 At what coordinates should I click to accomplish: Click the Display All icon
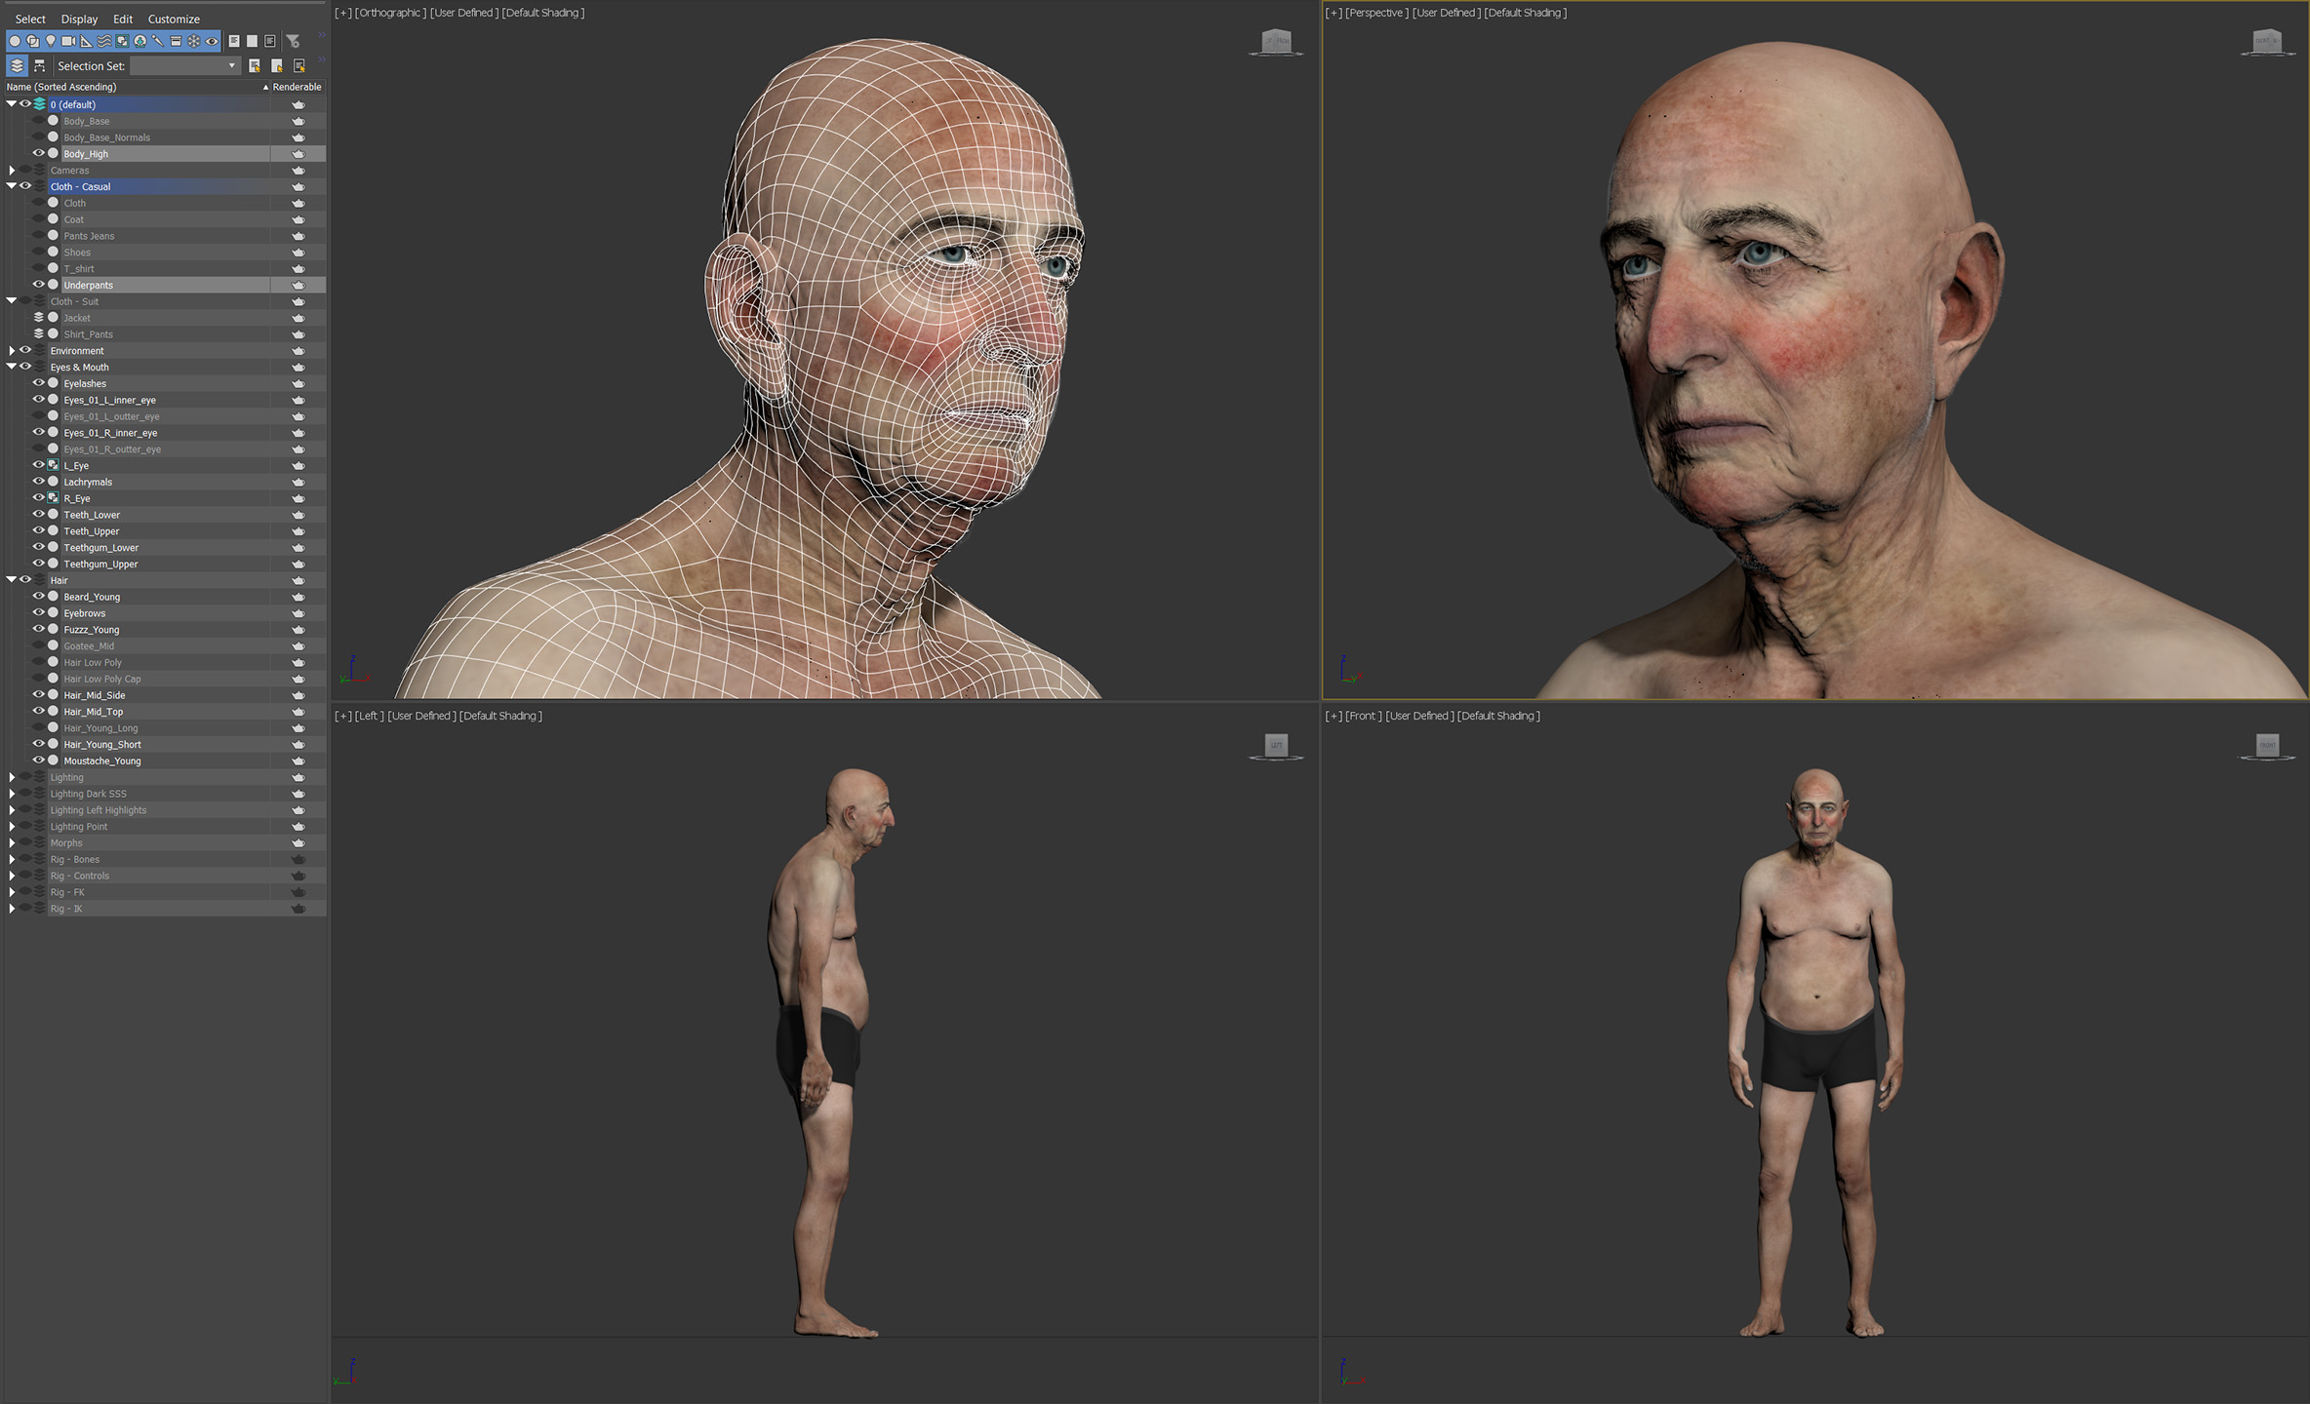(x=234, y=41)
